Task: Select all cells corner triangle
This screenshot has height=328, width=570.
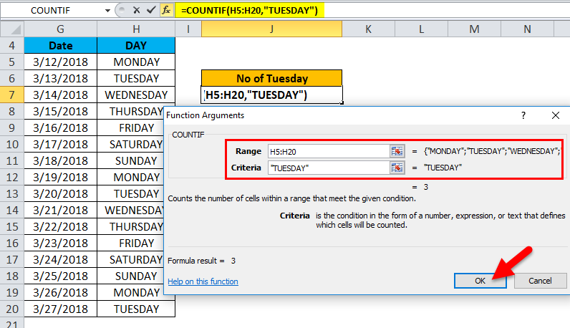Action: 12,29
